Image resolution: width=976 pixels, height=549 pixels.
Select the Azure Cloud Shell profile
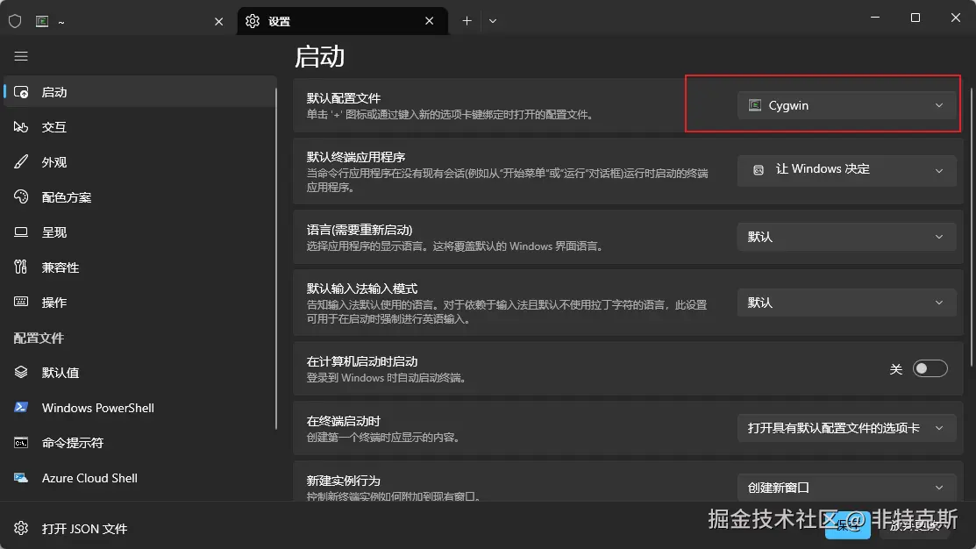[139, 478]
